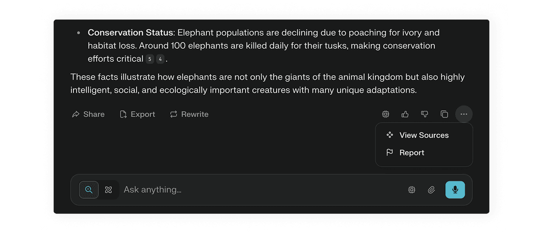543x233 pixels.
Task: Switch to the mode toggle beside search
Action: (x=109, y=190)
